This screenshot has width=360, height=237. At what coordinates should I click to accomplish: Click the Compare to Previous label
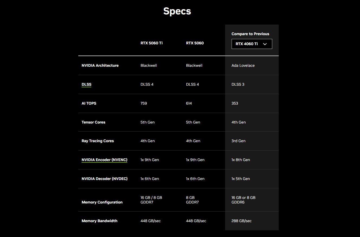click(250, 34)
